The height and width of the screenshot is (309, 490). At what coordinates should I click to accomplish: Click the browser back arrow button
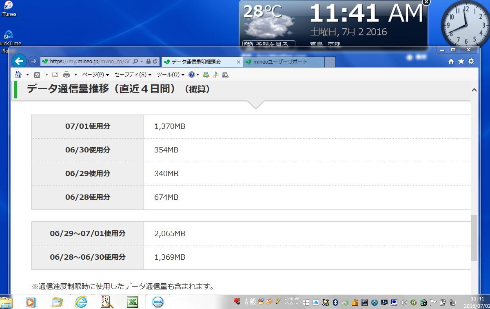click(x=19, y=62)
